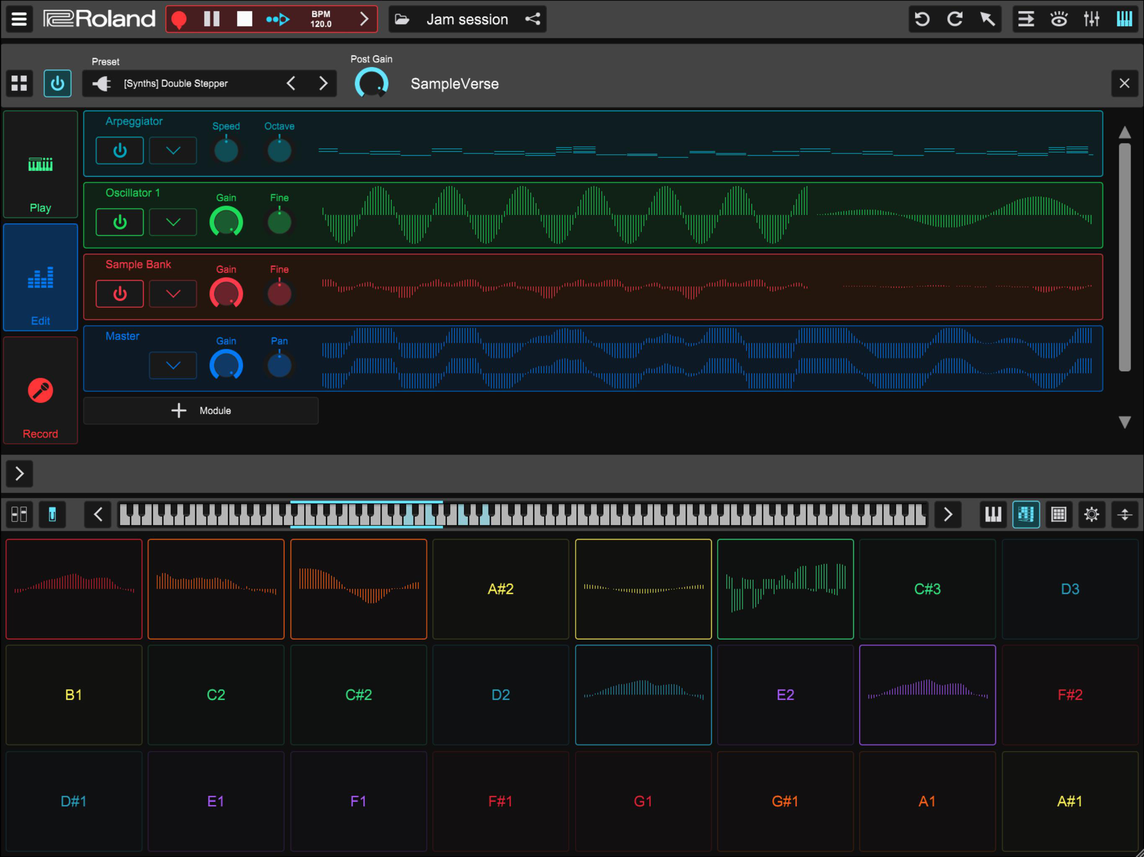Expand the Arpeggiator module dropdown
The width and height of the screenshot is (1144, 857).
173,150
